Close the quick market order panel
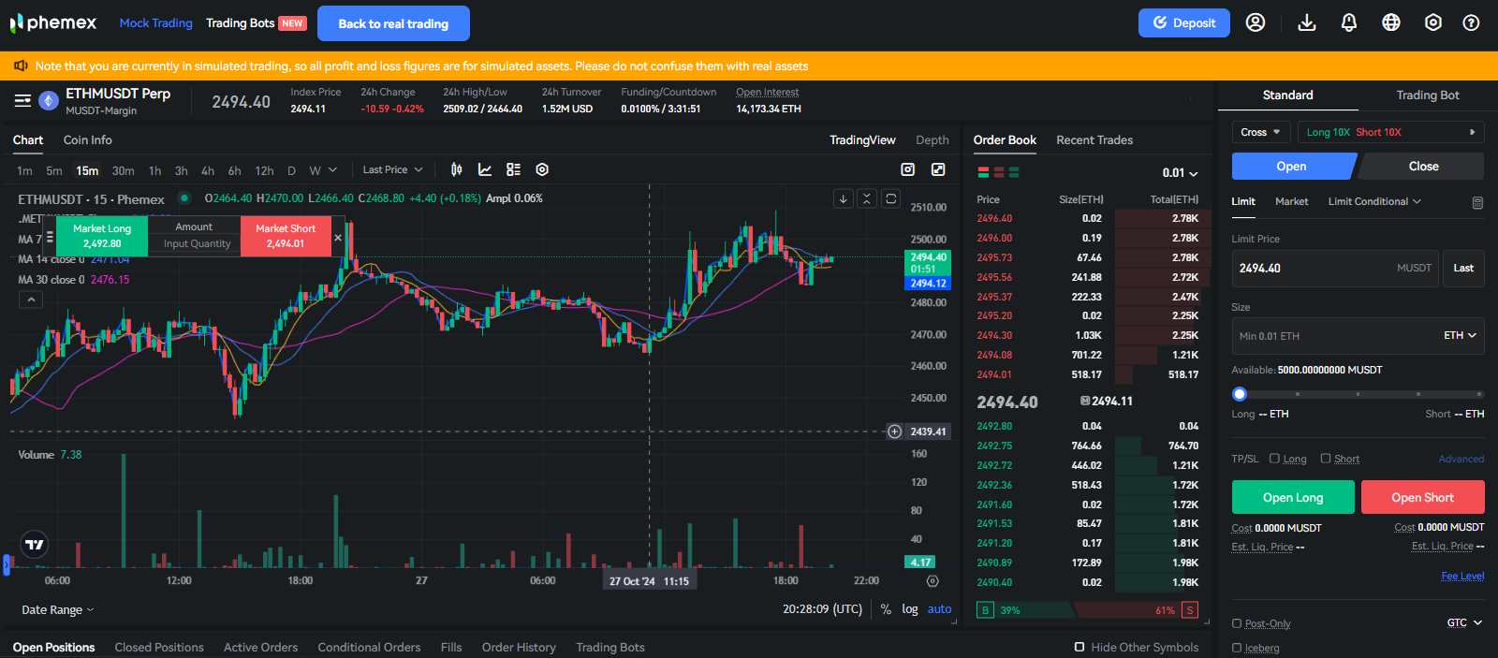Image resolution: width=1498 pixels, height=658 pixels. click(x=338, y=238)
